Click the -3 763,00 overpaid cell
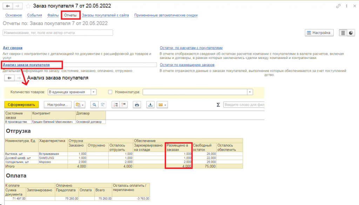The image size is (359, 205). 131,199
